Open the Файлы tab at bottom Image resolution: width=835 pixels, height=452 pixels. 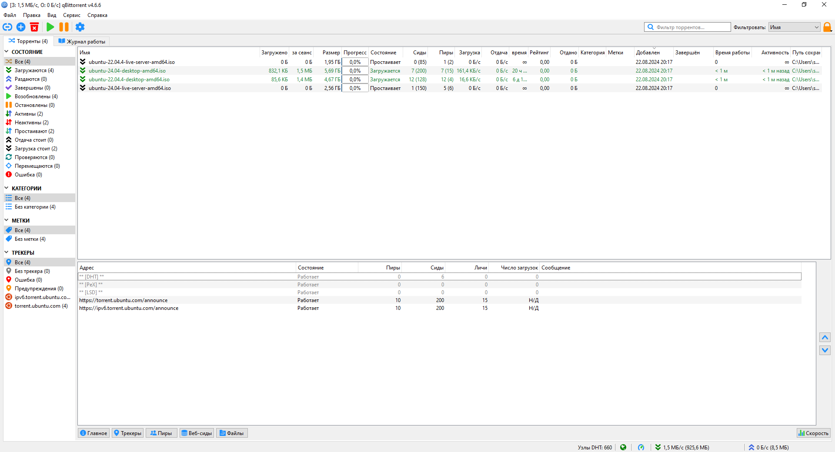[232, 433]
